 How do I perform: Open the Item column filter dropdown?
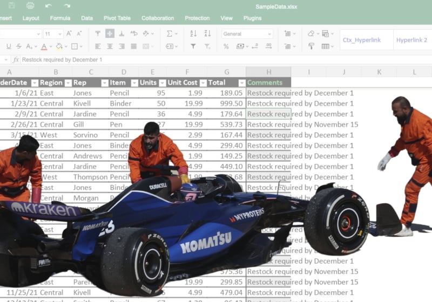point(134,83)
